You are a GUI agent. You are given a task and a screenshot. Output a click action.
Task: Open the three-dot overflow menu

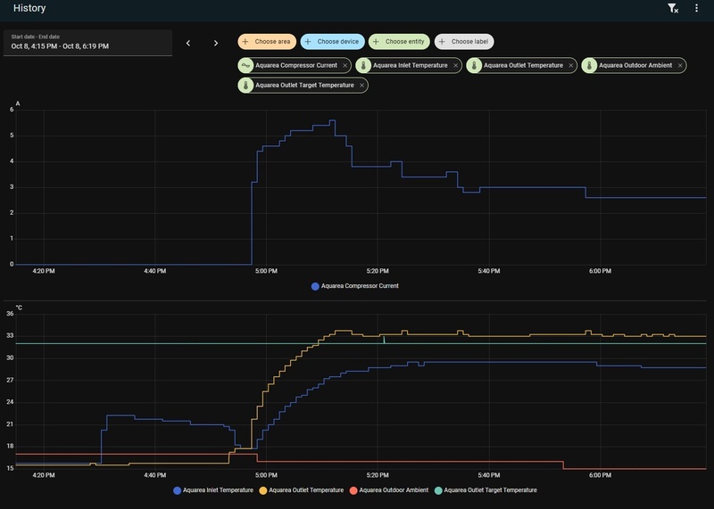pos(696,8)
